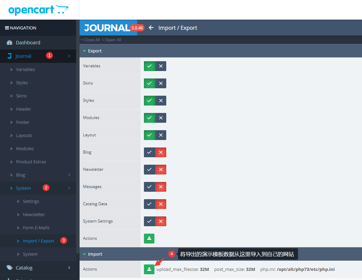Open Import / Export in the sidebar
Image resolution: width=362 pixels, height=280 pixels.
click(38, 241)
